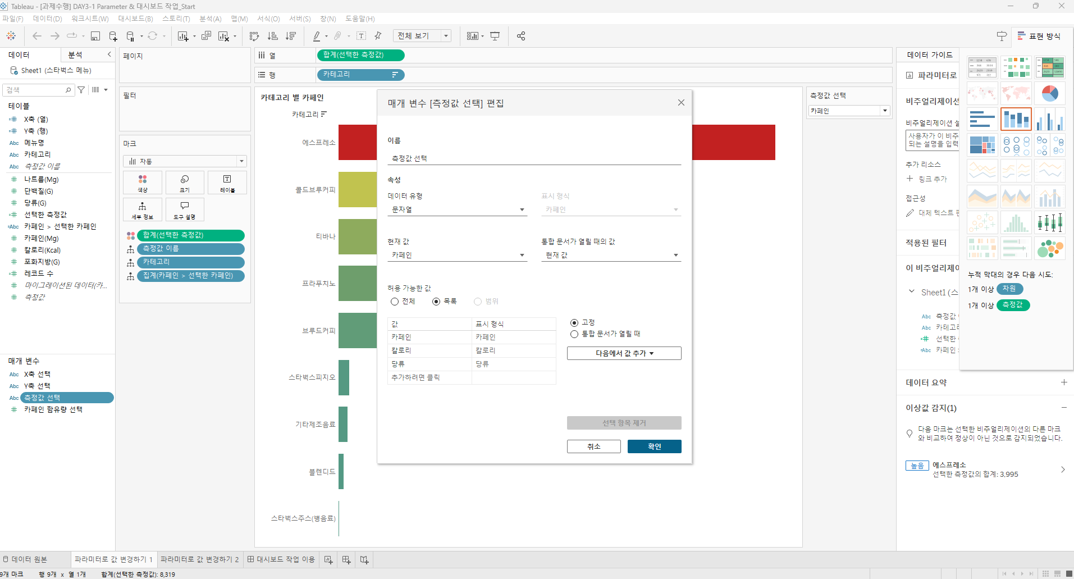The height and width of the screenshot is (579, 1074).
Task: Collapse the '이상값 감지(1)' section
Action: pos(1064,408)
